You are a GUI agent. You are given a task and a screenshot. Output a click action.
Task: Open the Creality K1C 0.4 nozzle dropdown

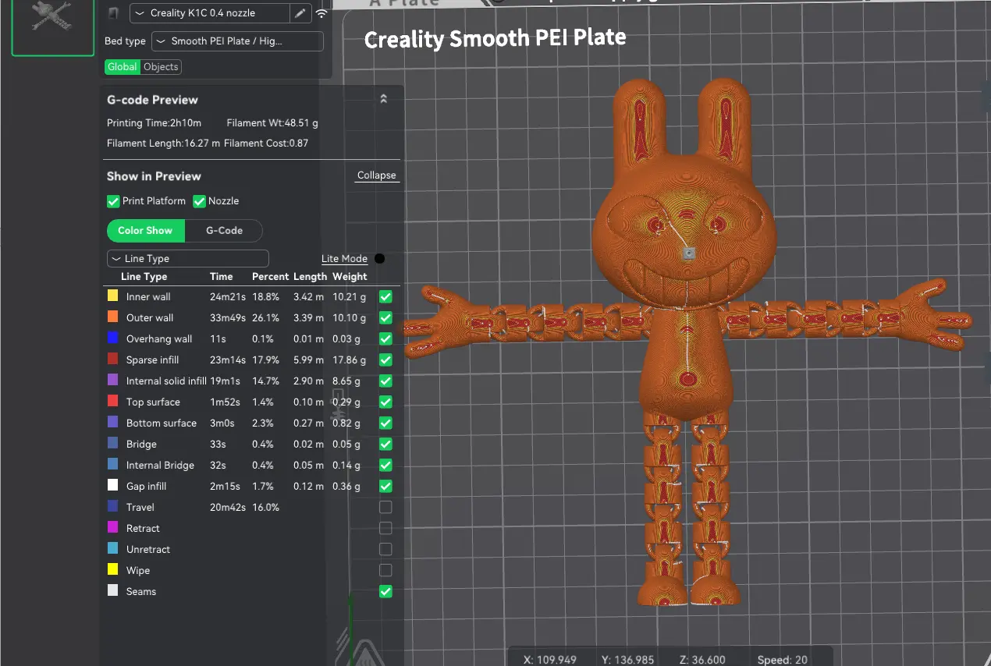(x=210, y=13)
